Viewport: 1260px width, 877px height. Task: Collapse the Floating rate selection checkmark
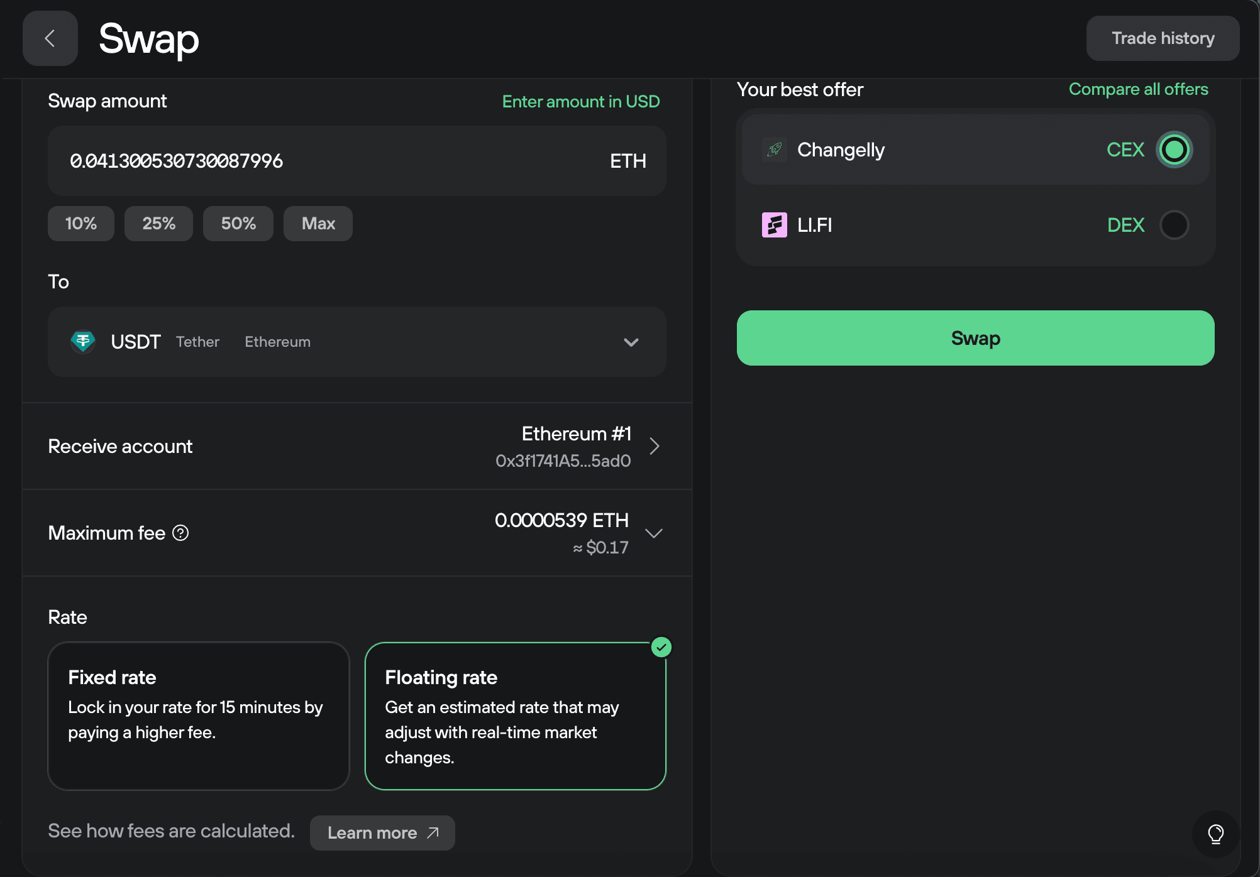tap(661, 647)
